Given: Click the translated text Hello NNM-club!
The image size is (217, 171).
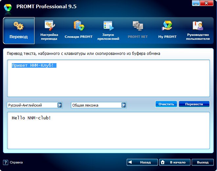Looking at the screenshot, I should click(x=31, y=118).
